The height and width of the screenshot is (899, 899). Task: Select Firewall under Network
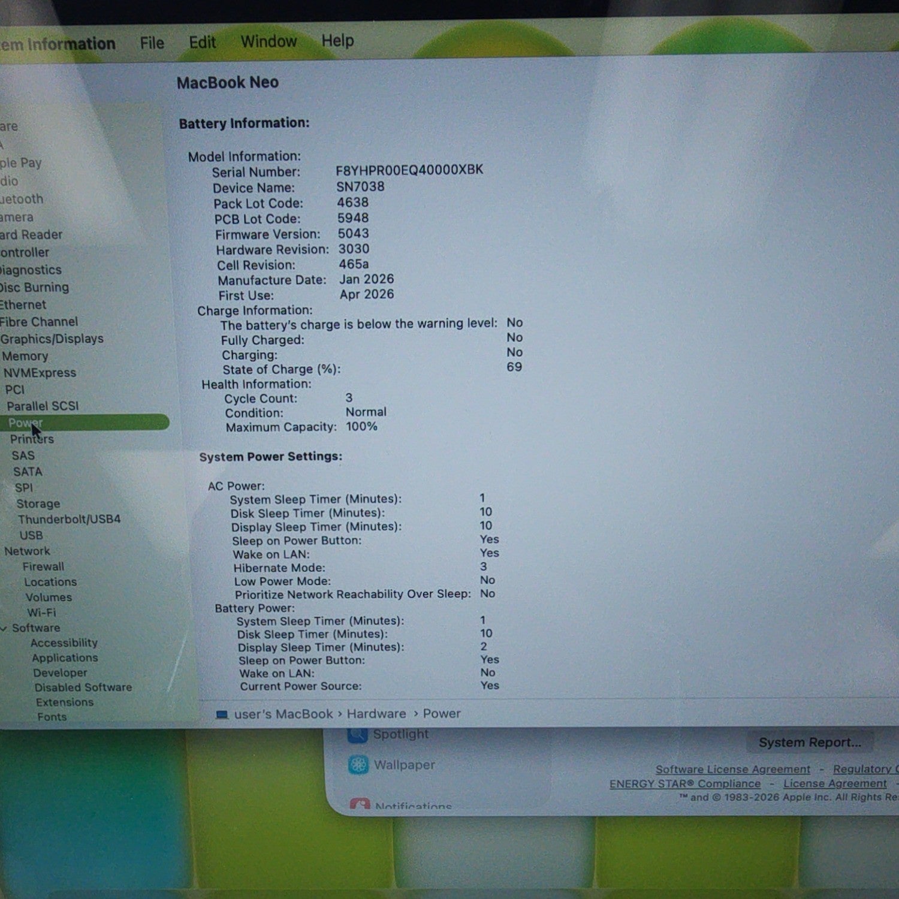pyautogui.click(x=43, y=567)
